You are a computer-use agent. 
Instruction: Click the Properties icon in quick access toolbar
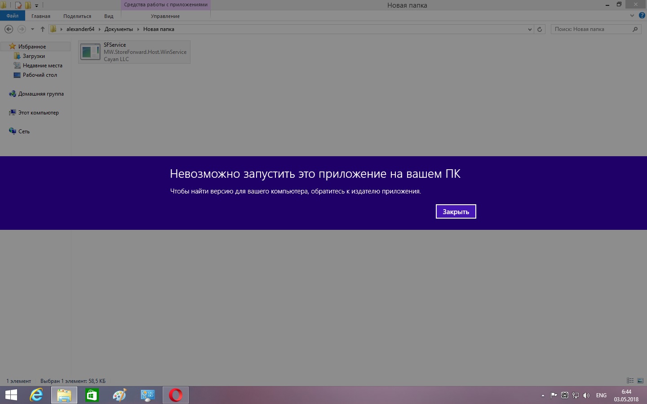18,5
